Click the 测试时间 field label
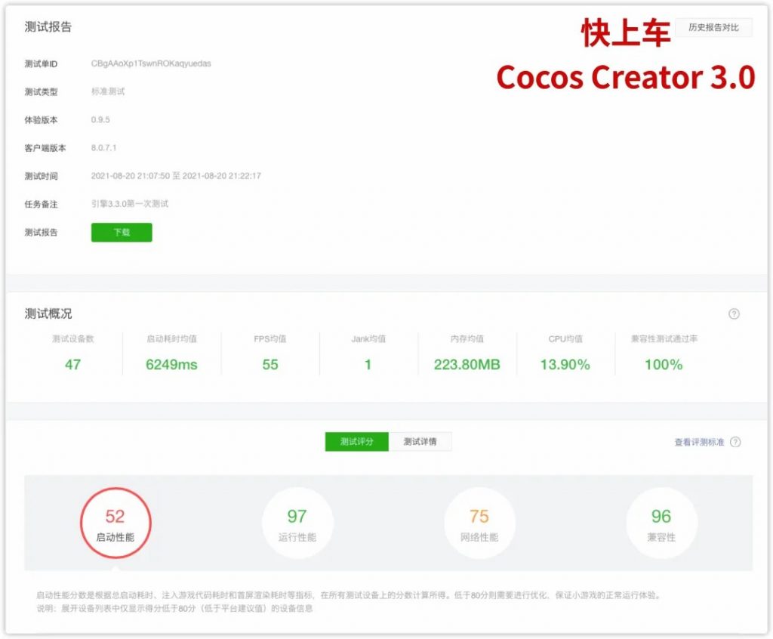Screen dimensions: 773x639 (x=41, y=176)
